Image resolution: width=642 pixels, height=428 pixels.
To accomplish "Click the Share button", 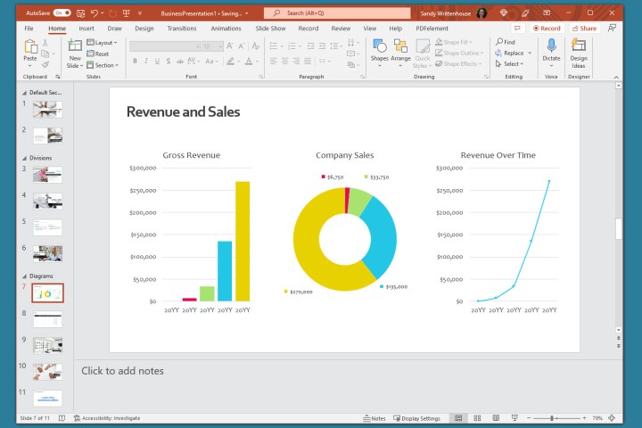I will click(584, 28).
